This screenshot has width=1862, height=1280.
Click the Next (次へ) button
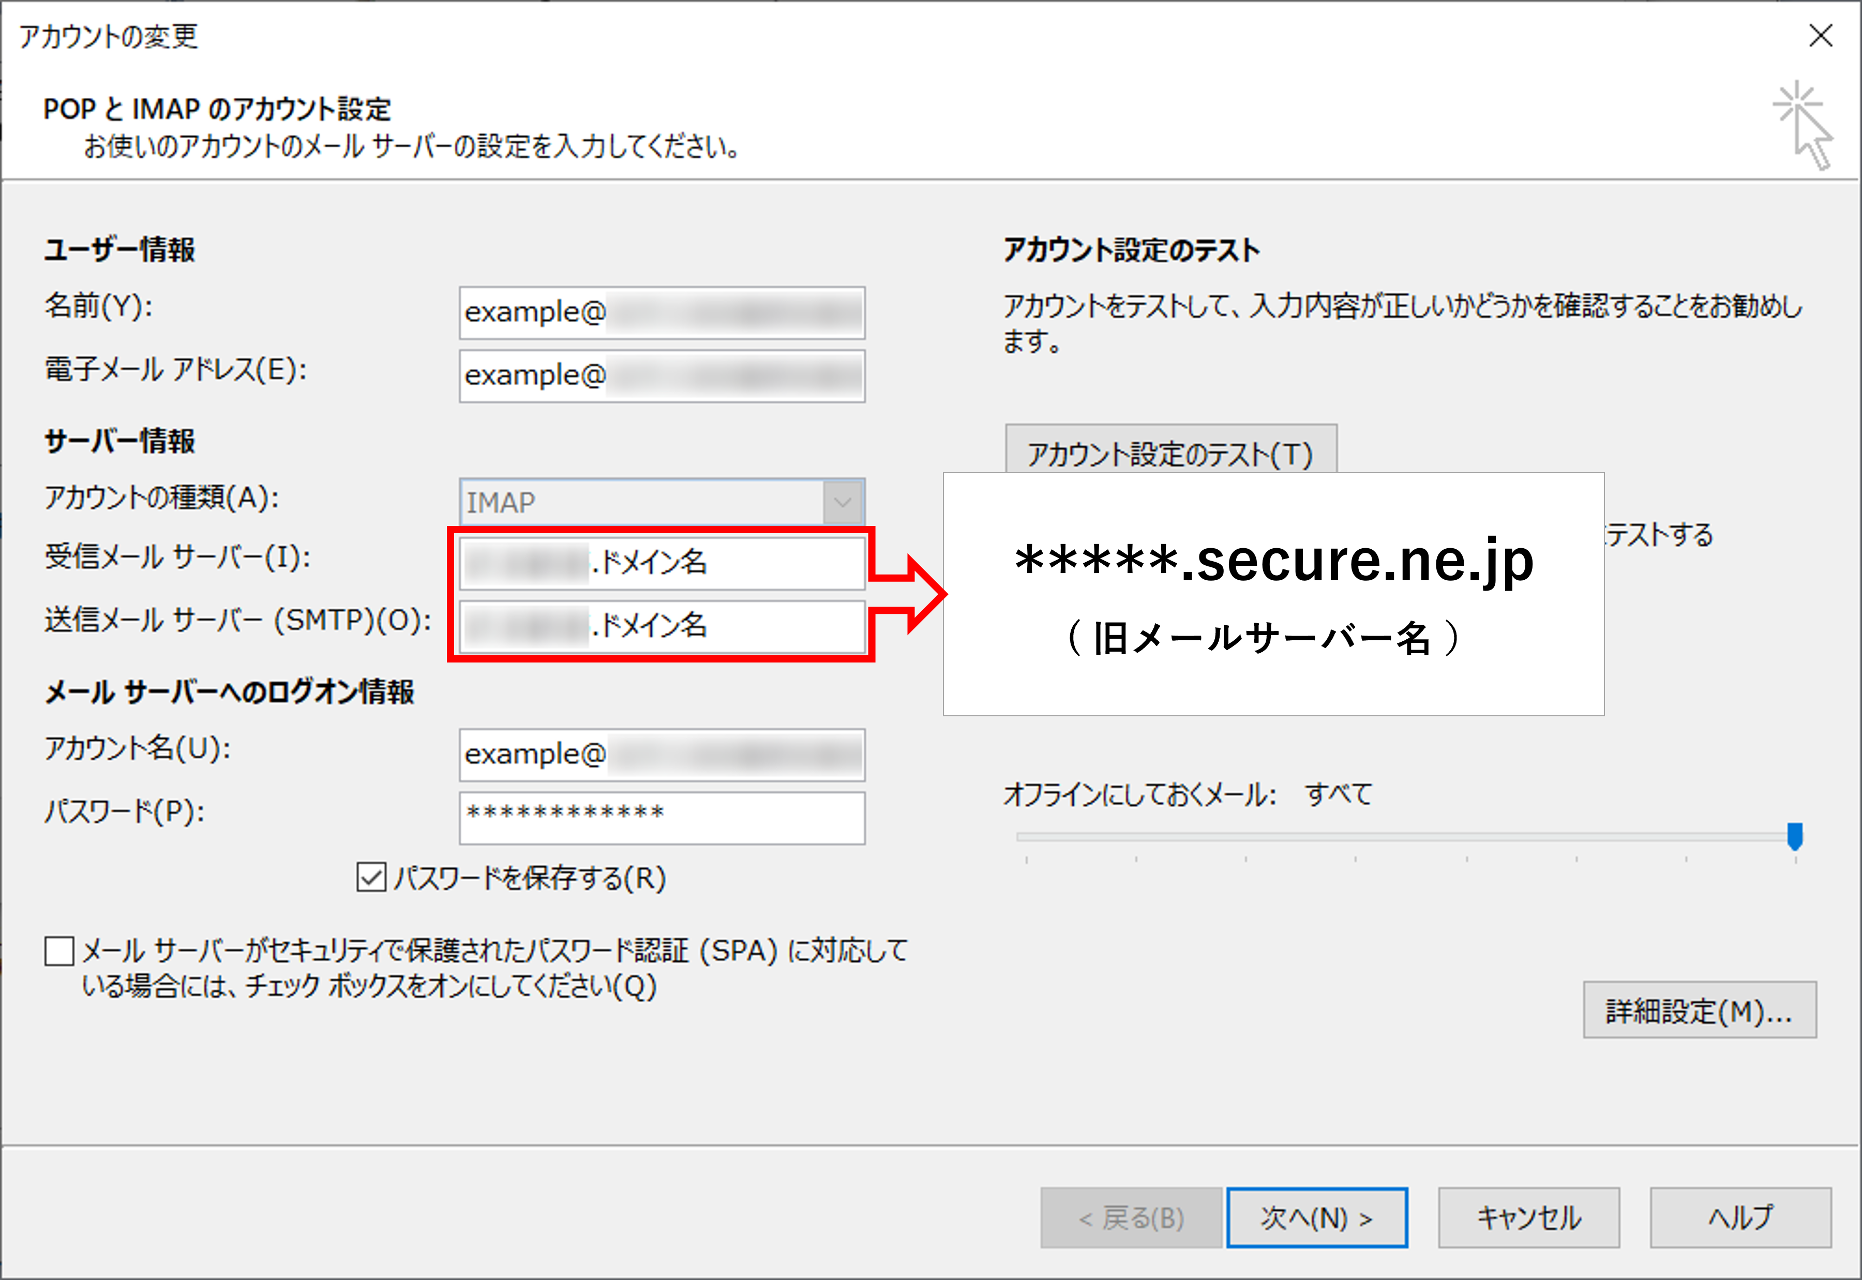pos(1317,1217)
